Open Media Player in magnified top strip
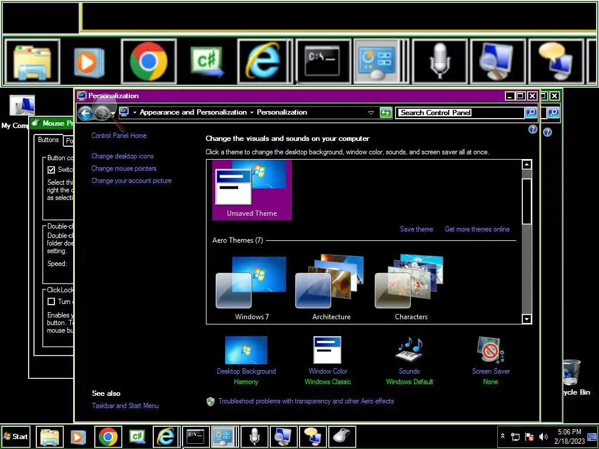This screenshot has height=449, width=599. [89, 61]
